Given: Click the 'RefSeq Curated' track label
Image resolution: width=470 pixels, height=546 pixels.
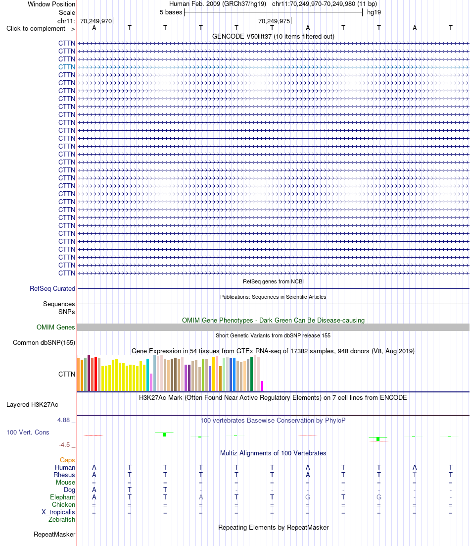Looking at the screenshot, I should tap(52, 288).
